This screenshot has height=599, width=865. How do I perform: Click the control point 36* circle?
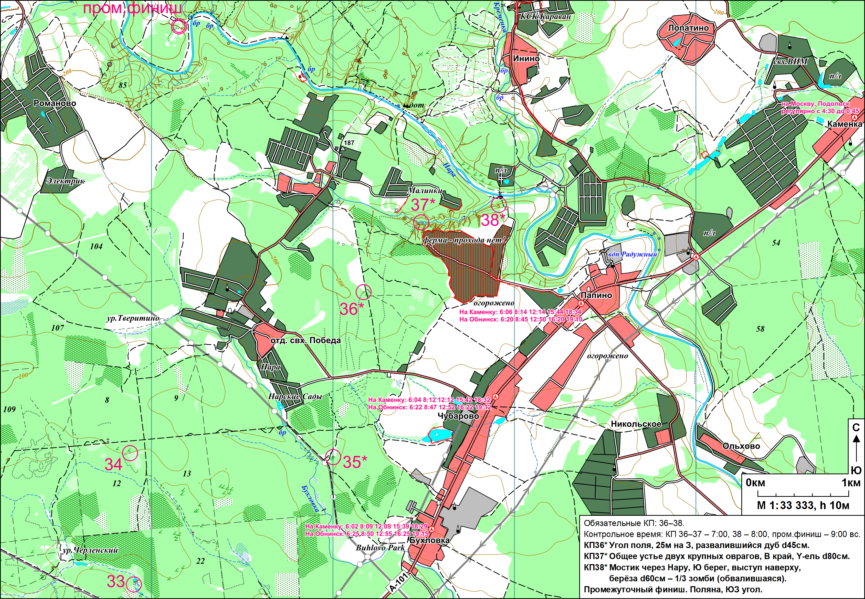click(x=363, y=292)
